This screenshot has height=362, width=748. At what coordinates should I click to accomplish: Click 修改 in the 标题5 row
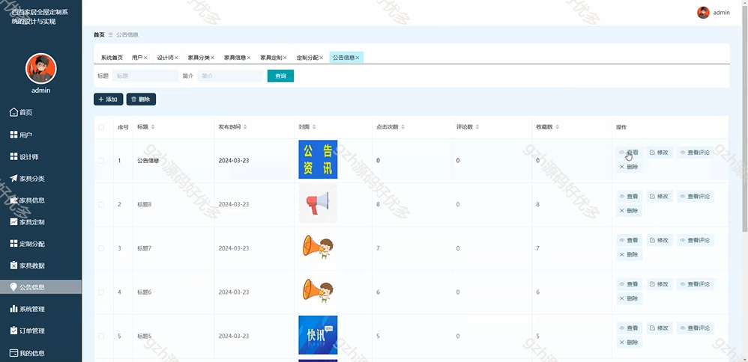(660, 328)
